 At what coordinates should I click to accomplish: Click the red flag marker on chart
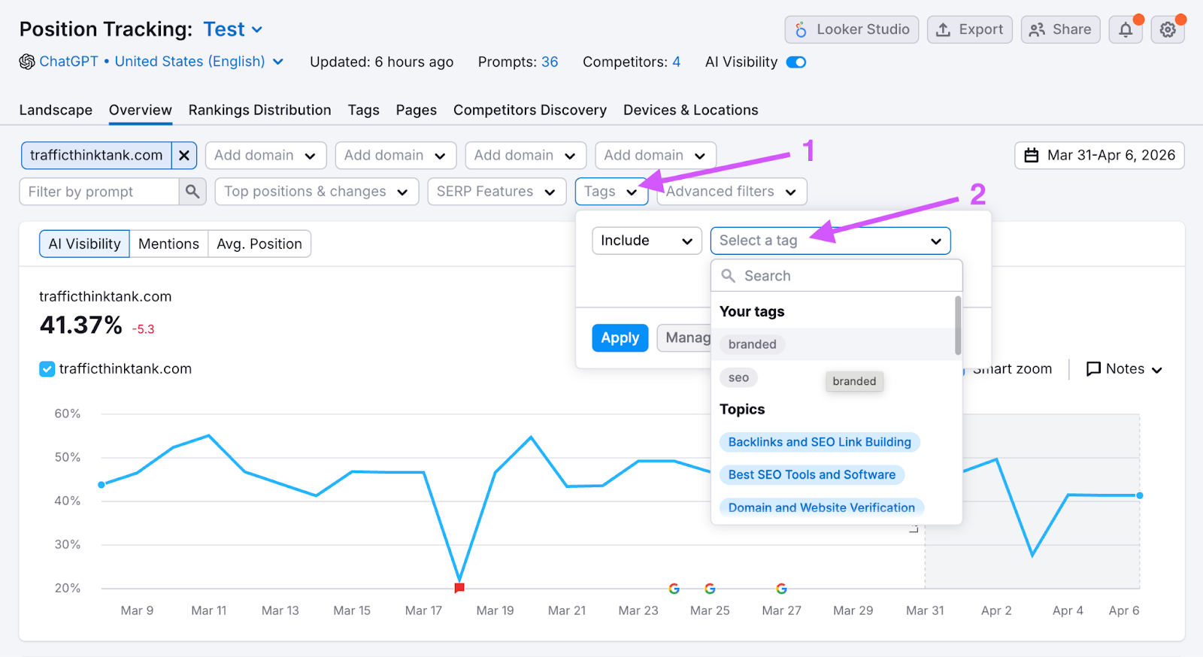tap(459, 588)
